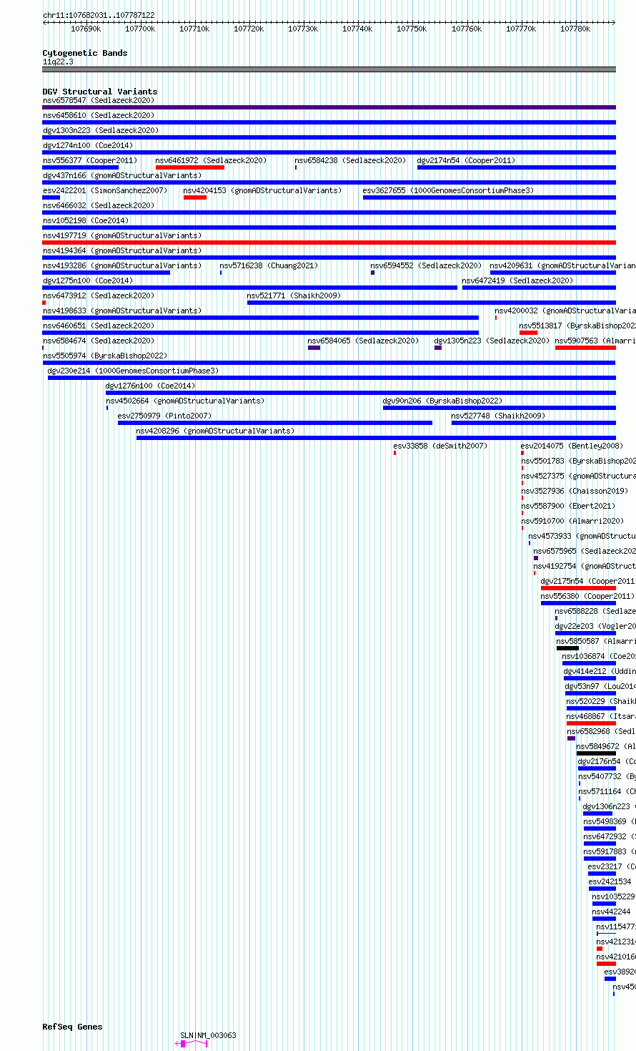Click the black bar under nsv5850587
This screenshot has width=636, height=1051.
tap(567, 648)
